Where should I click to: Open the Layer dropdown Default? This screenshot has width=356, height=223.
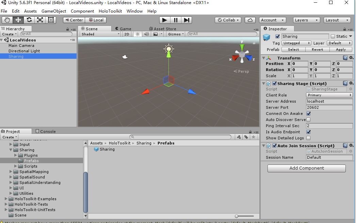pos(339,43)
